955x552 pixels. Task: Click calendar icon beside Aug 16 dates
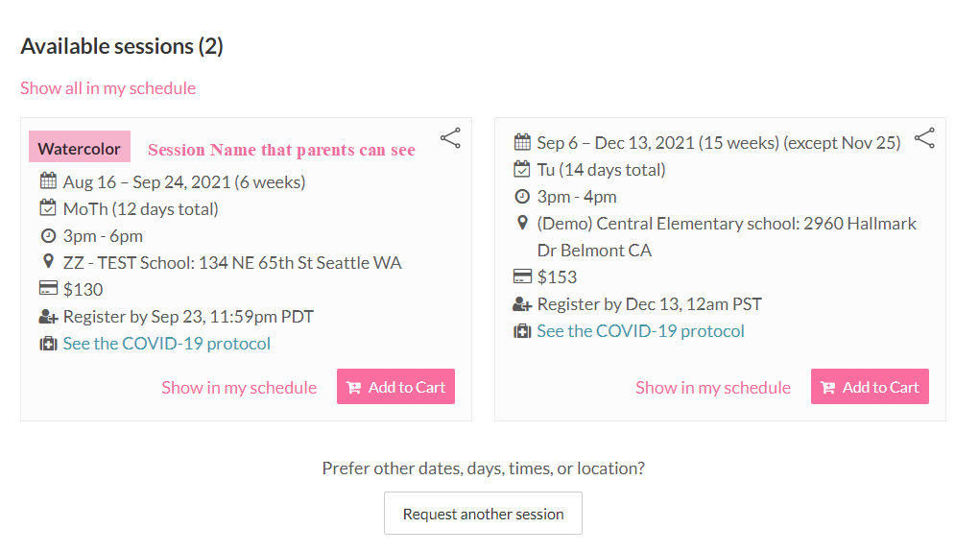[x=48, y=181]
